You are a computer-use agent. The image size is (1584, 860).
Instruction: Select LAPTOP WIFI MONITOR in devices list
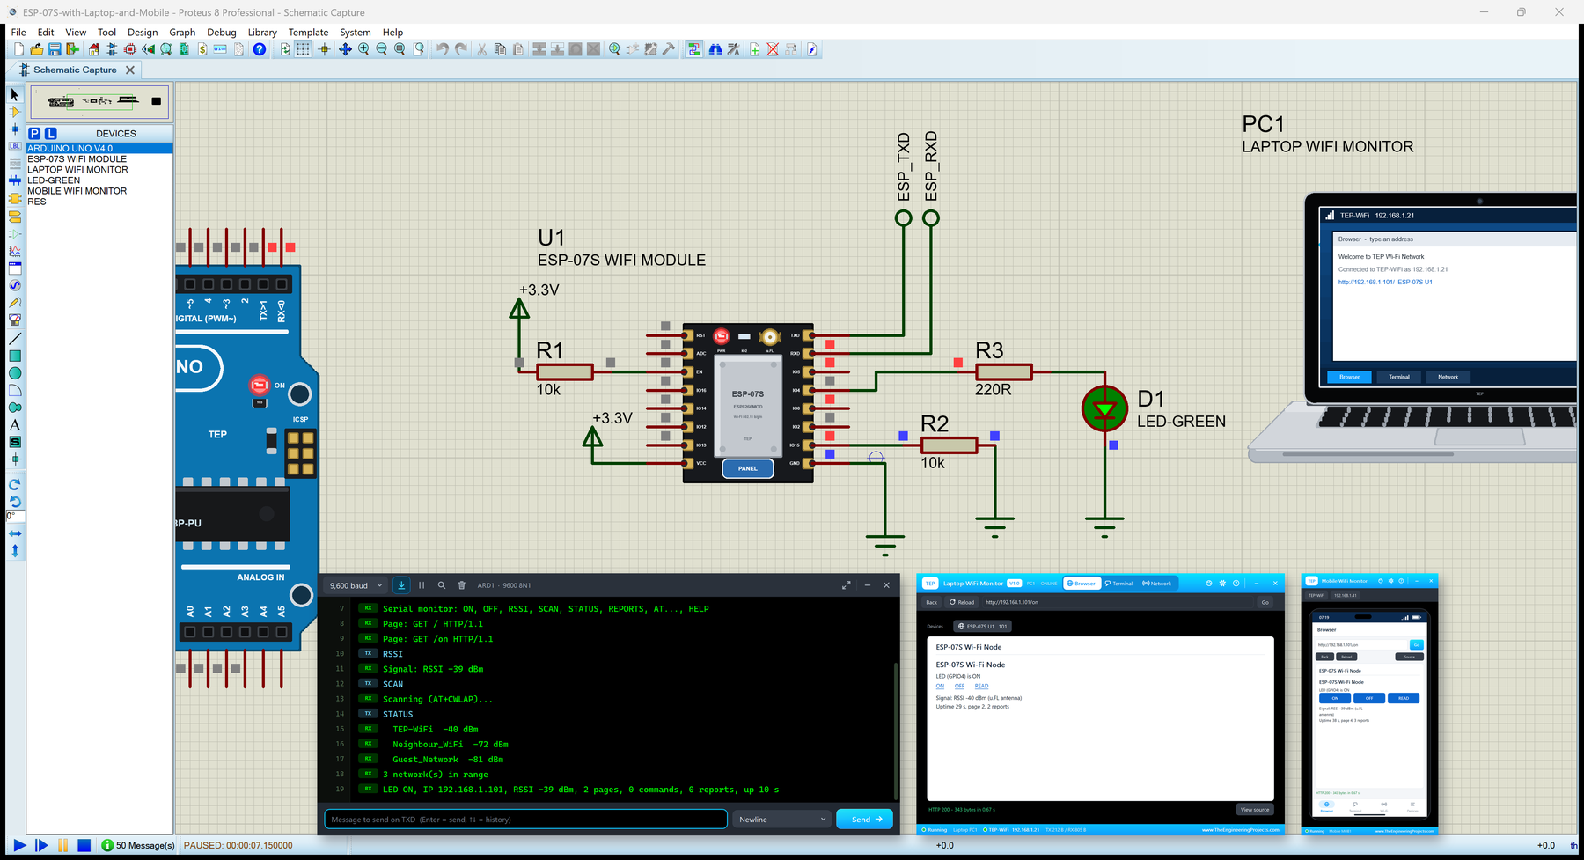coord(99,170)
